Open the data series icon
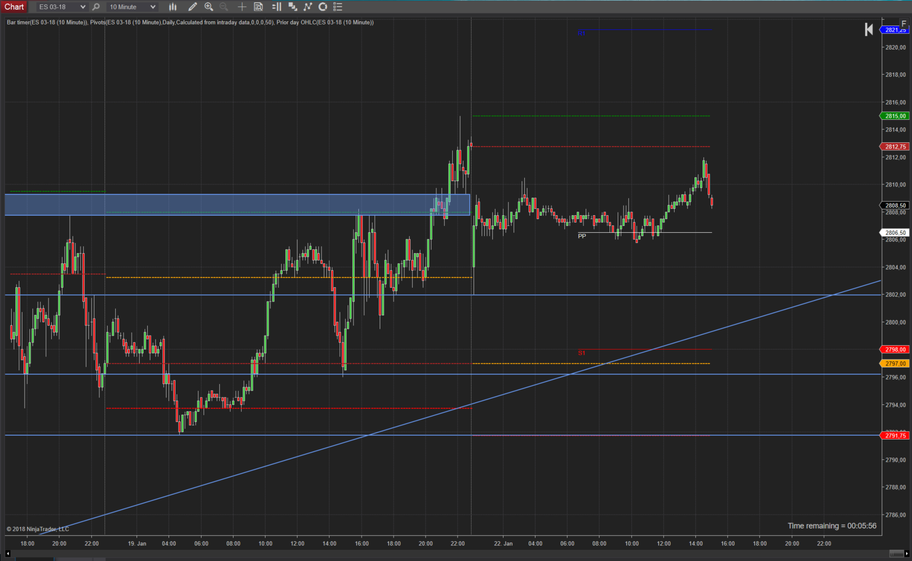 (293, 7)
